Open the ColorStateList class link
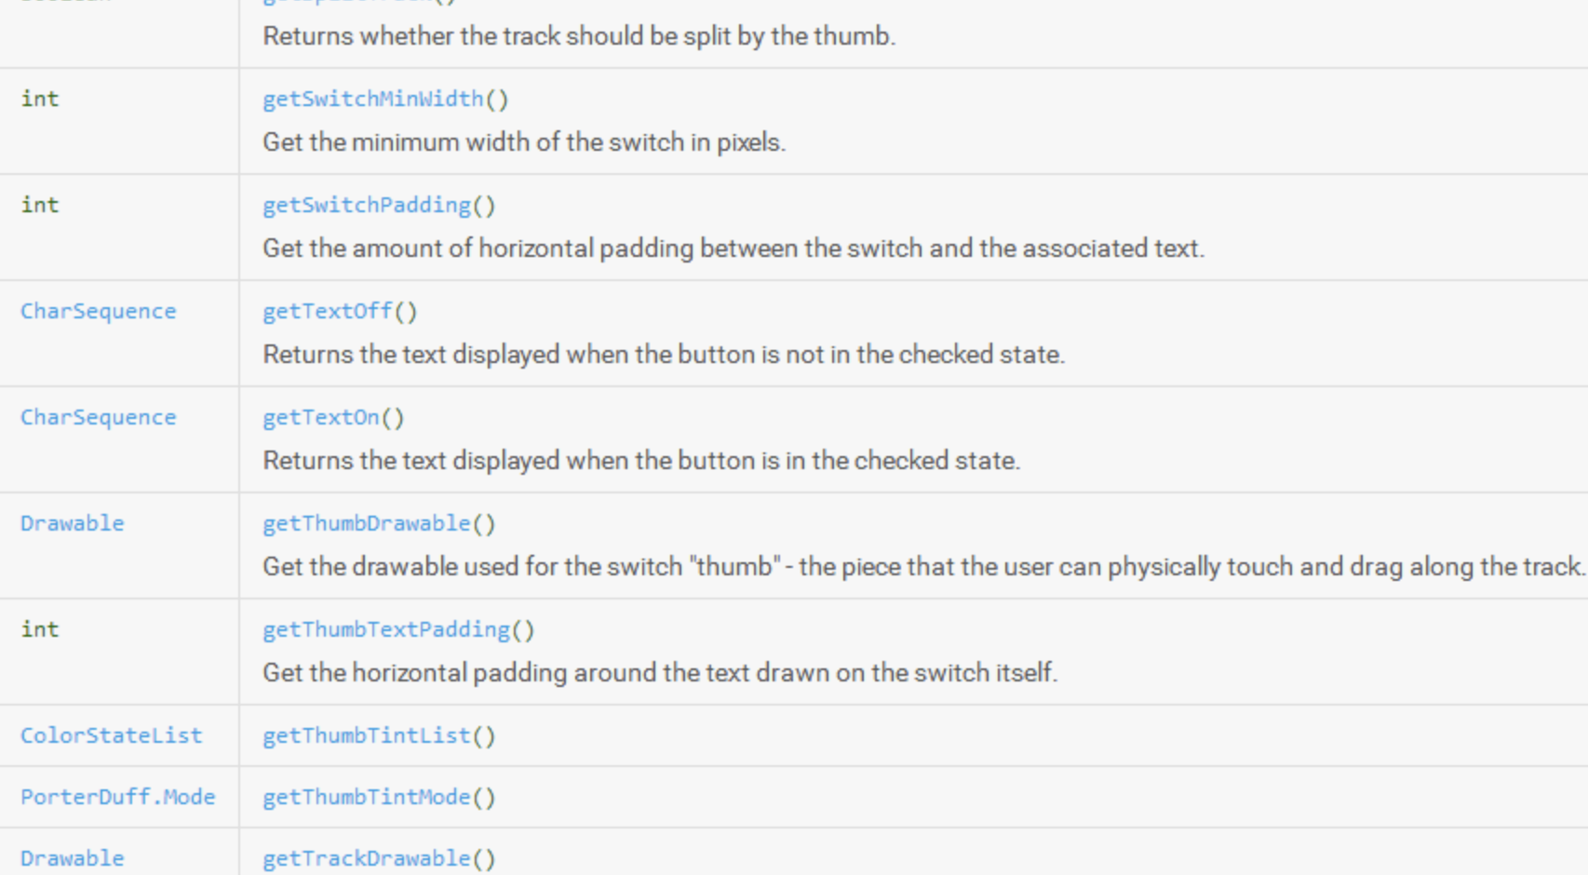Screen dimensions: 1588x875 coord(111,736)
